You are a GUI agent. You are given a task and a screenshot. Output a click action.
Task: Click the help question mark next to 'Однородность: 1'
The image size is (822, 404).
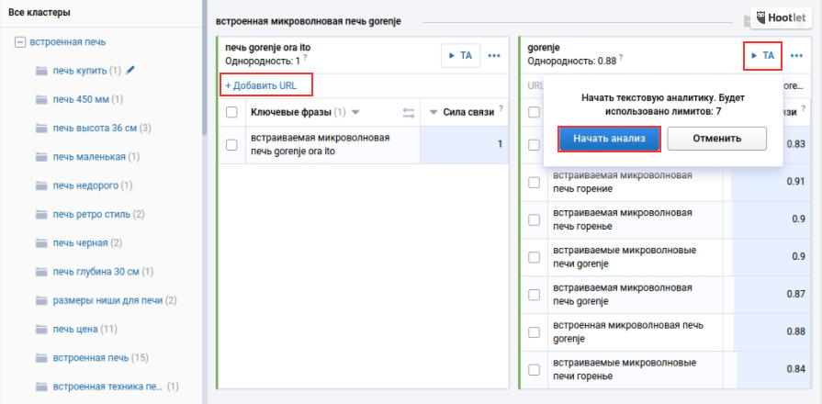[x=305, y=58]
